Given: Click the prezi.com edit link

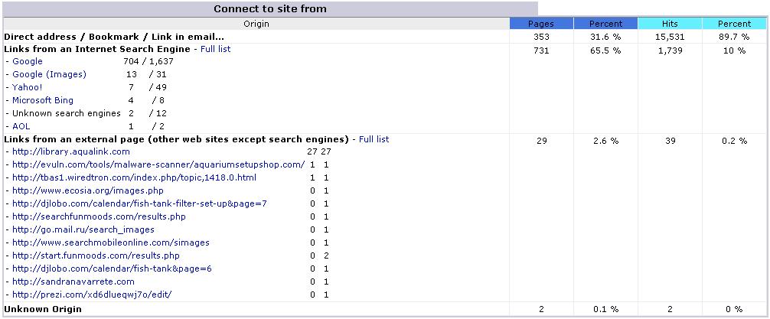Looking at the screenshot, I should [92, 295].
